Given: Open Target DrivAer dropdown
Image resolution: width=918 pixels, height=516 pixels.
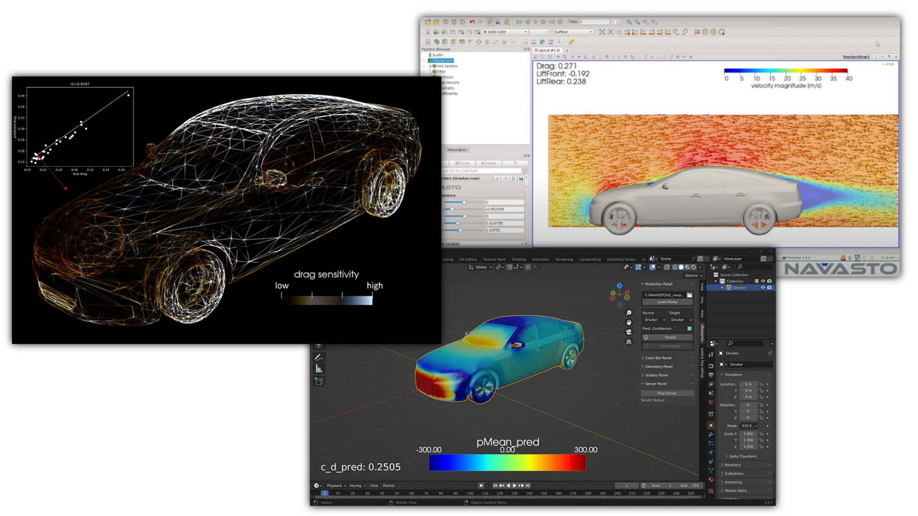Looking at the screenshot, I should (x=681, y=320).
